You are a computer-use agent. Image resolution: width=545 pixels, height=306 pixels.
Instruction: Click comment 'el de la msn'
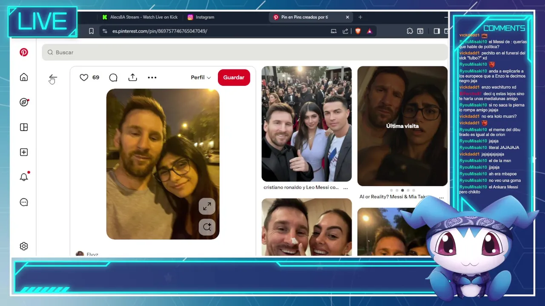(499, 161)
